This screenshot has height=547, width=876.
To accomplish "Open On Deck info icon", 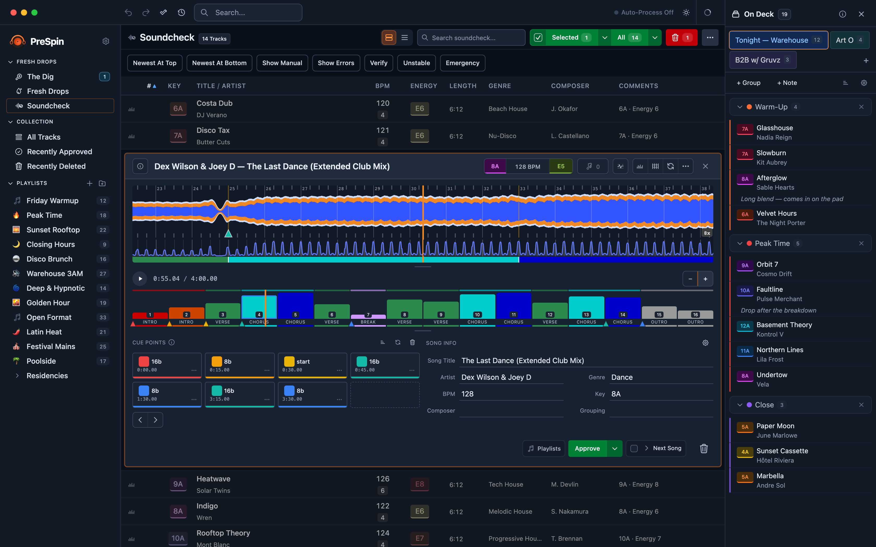I will [x=843, y=14].
